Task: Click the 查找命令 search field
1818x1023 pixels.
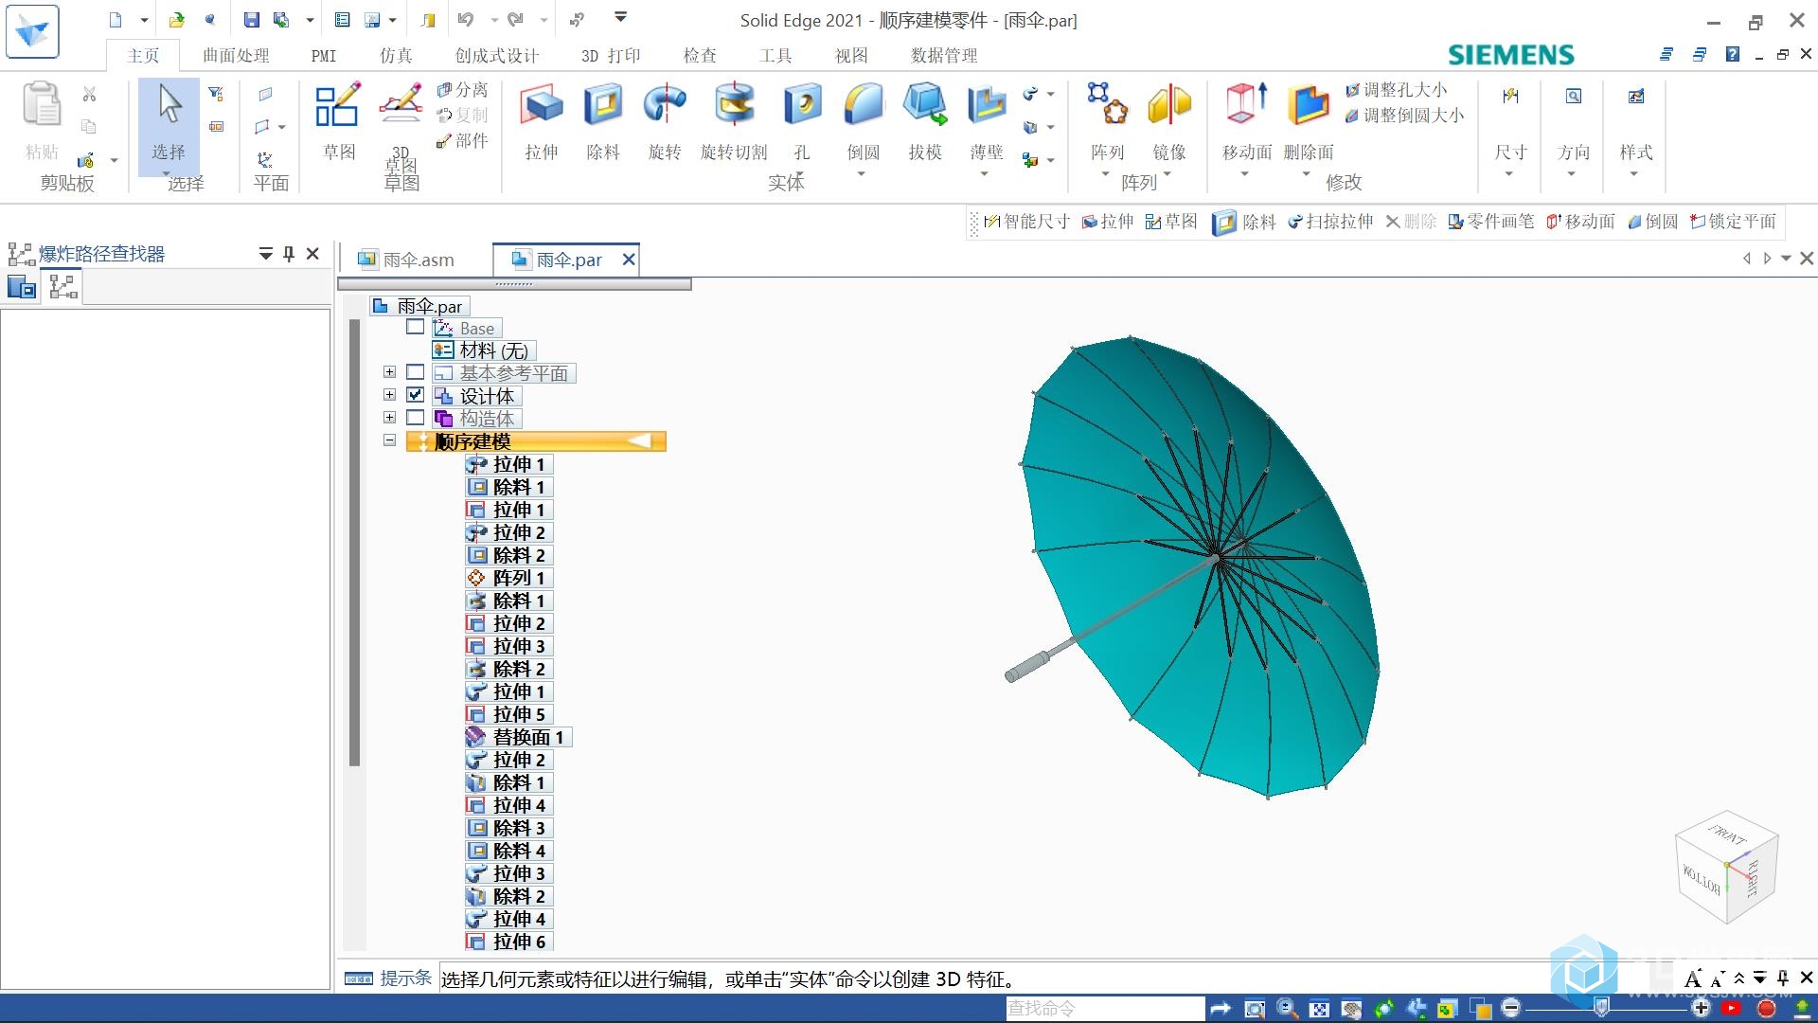Action: pos(1105,1009)
